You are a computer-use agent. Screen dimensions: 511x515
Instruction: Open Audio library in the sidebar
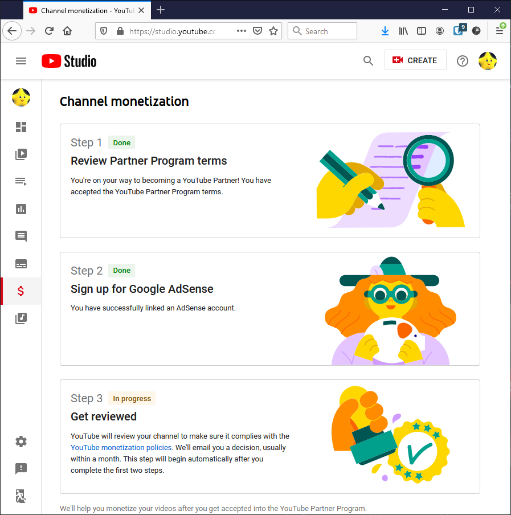(21, 318)
